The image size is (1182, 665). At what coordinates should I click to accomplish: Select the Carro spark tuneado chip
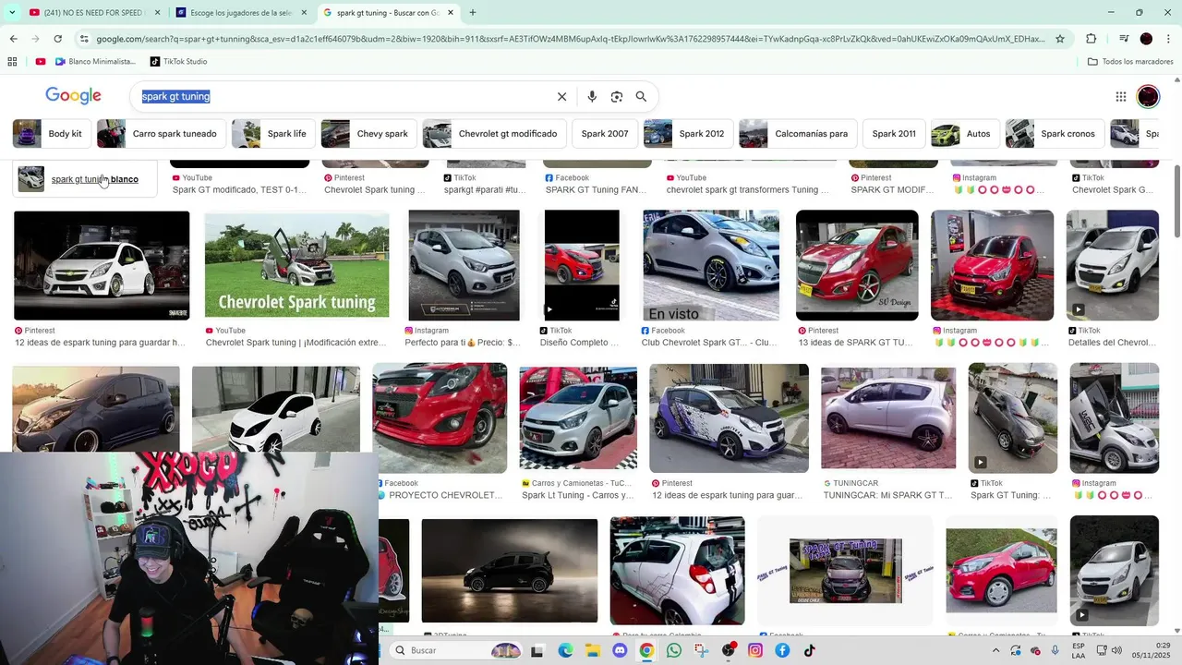(162, 134)
